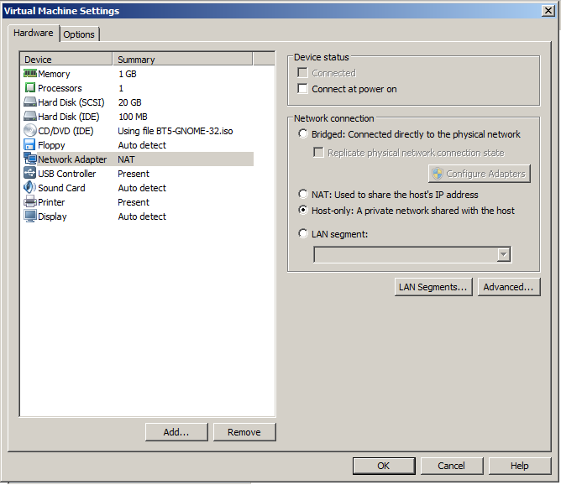Click the '20 GB' summary value
The image size is (561, 485).
(130, 102)
